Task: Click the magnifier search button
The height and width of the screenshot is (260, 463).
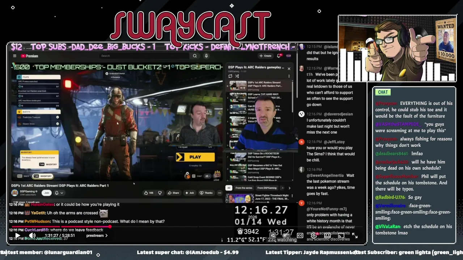Action: 195,56
